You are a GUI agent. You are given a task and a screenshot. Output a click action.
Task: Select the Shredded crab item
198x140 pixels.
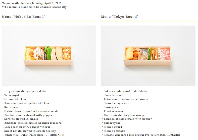click(114, 95)
